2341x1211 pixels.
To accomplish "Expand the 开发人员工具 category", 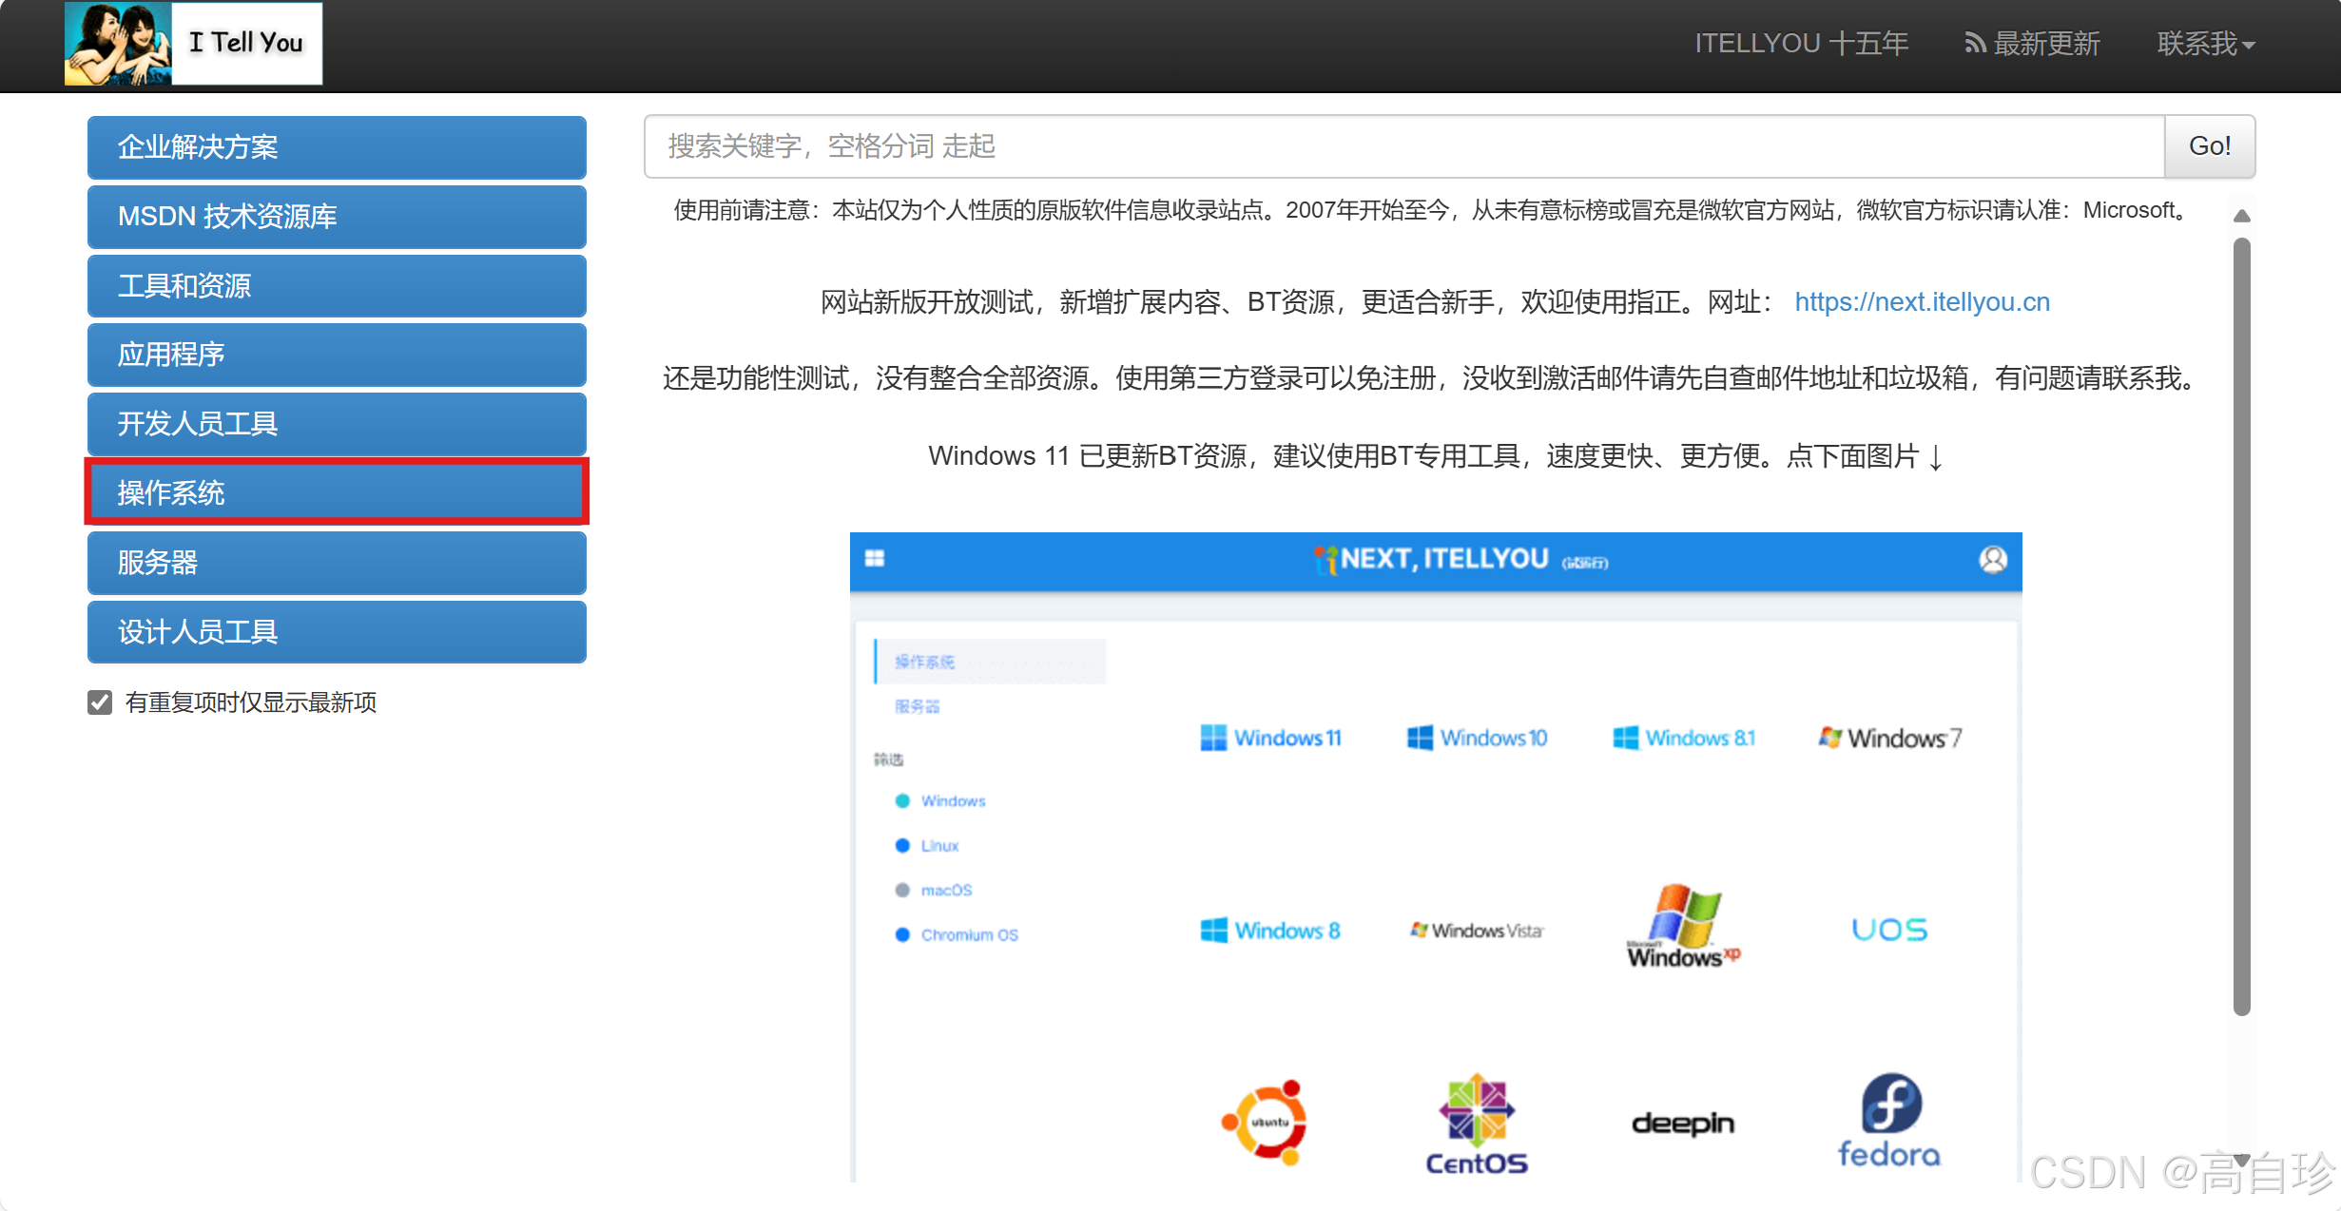I will coord(337,423).
